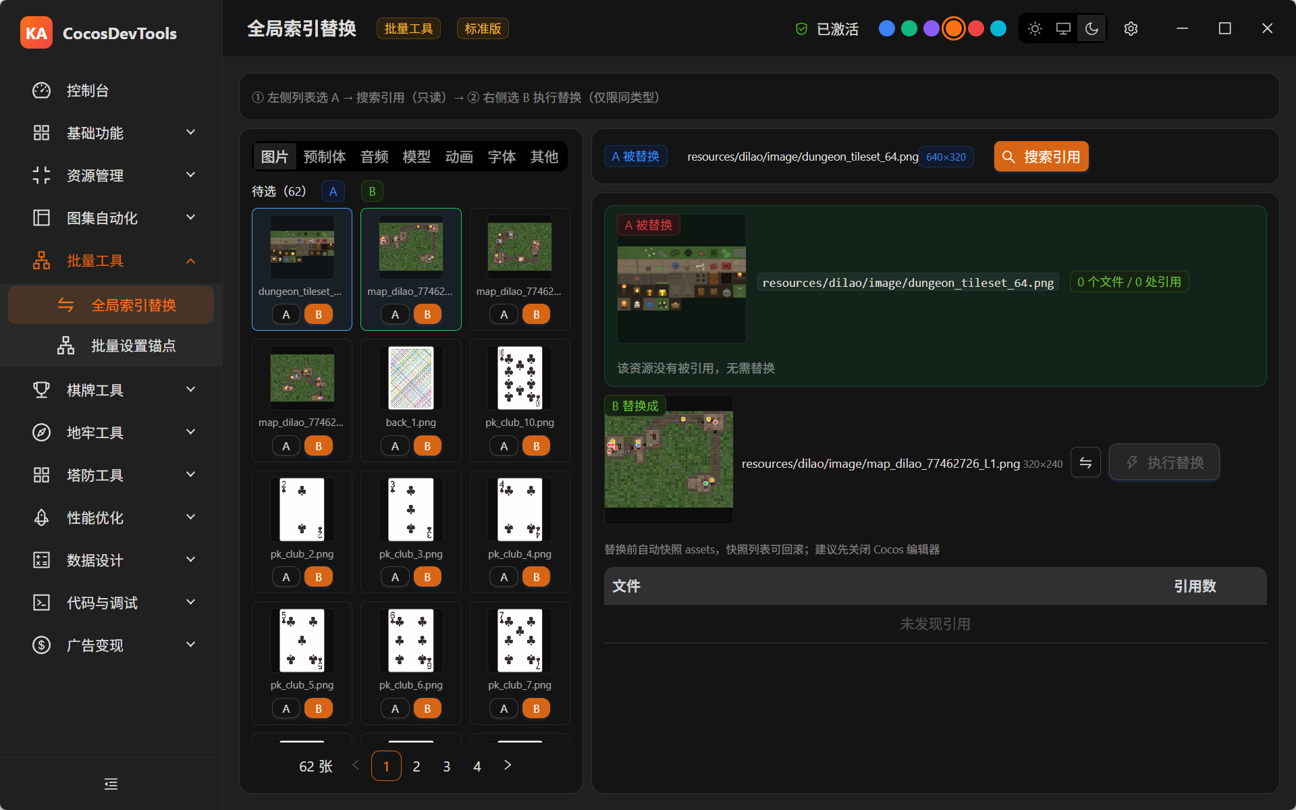Expand the 基础功能 menu chevron
This screenshot has width=1296, height=810.
(191, 132)
